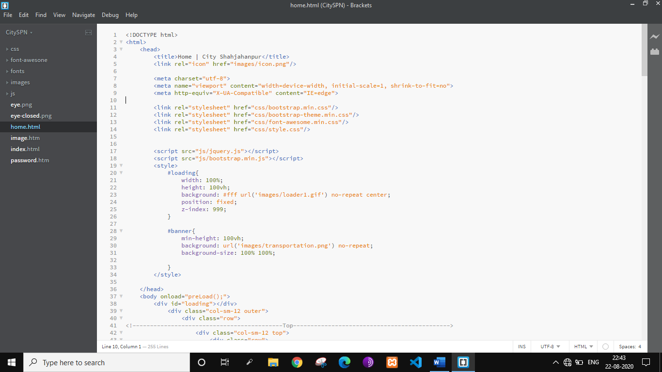
Task: Open clock and date in taskbar
Action: pyautogui.click(x=619, y=362)
